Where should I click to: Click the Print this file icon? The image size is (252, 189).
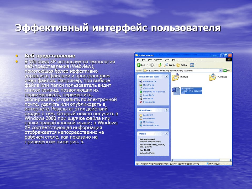(x=140, y=99)
